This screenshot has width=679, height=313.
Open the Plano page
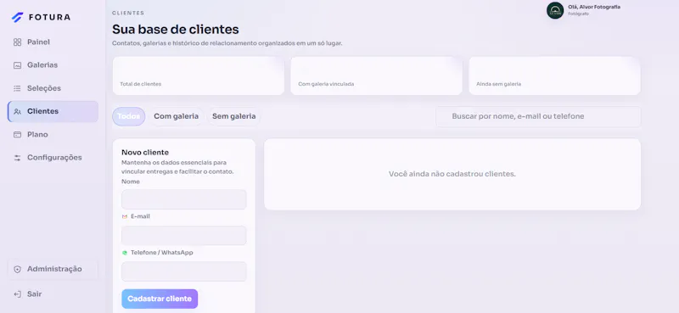point(53,135)
